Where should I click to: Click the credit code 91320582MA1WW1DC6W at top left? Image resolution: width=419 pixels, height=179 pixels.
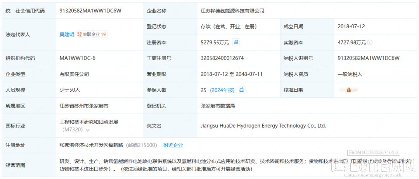[90, 11]
